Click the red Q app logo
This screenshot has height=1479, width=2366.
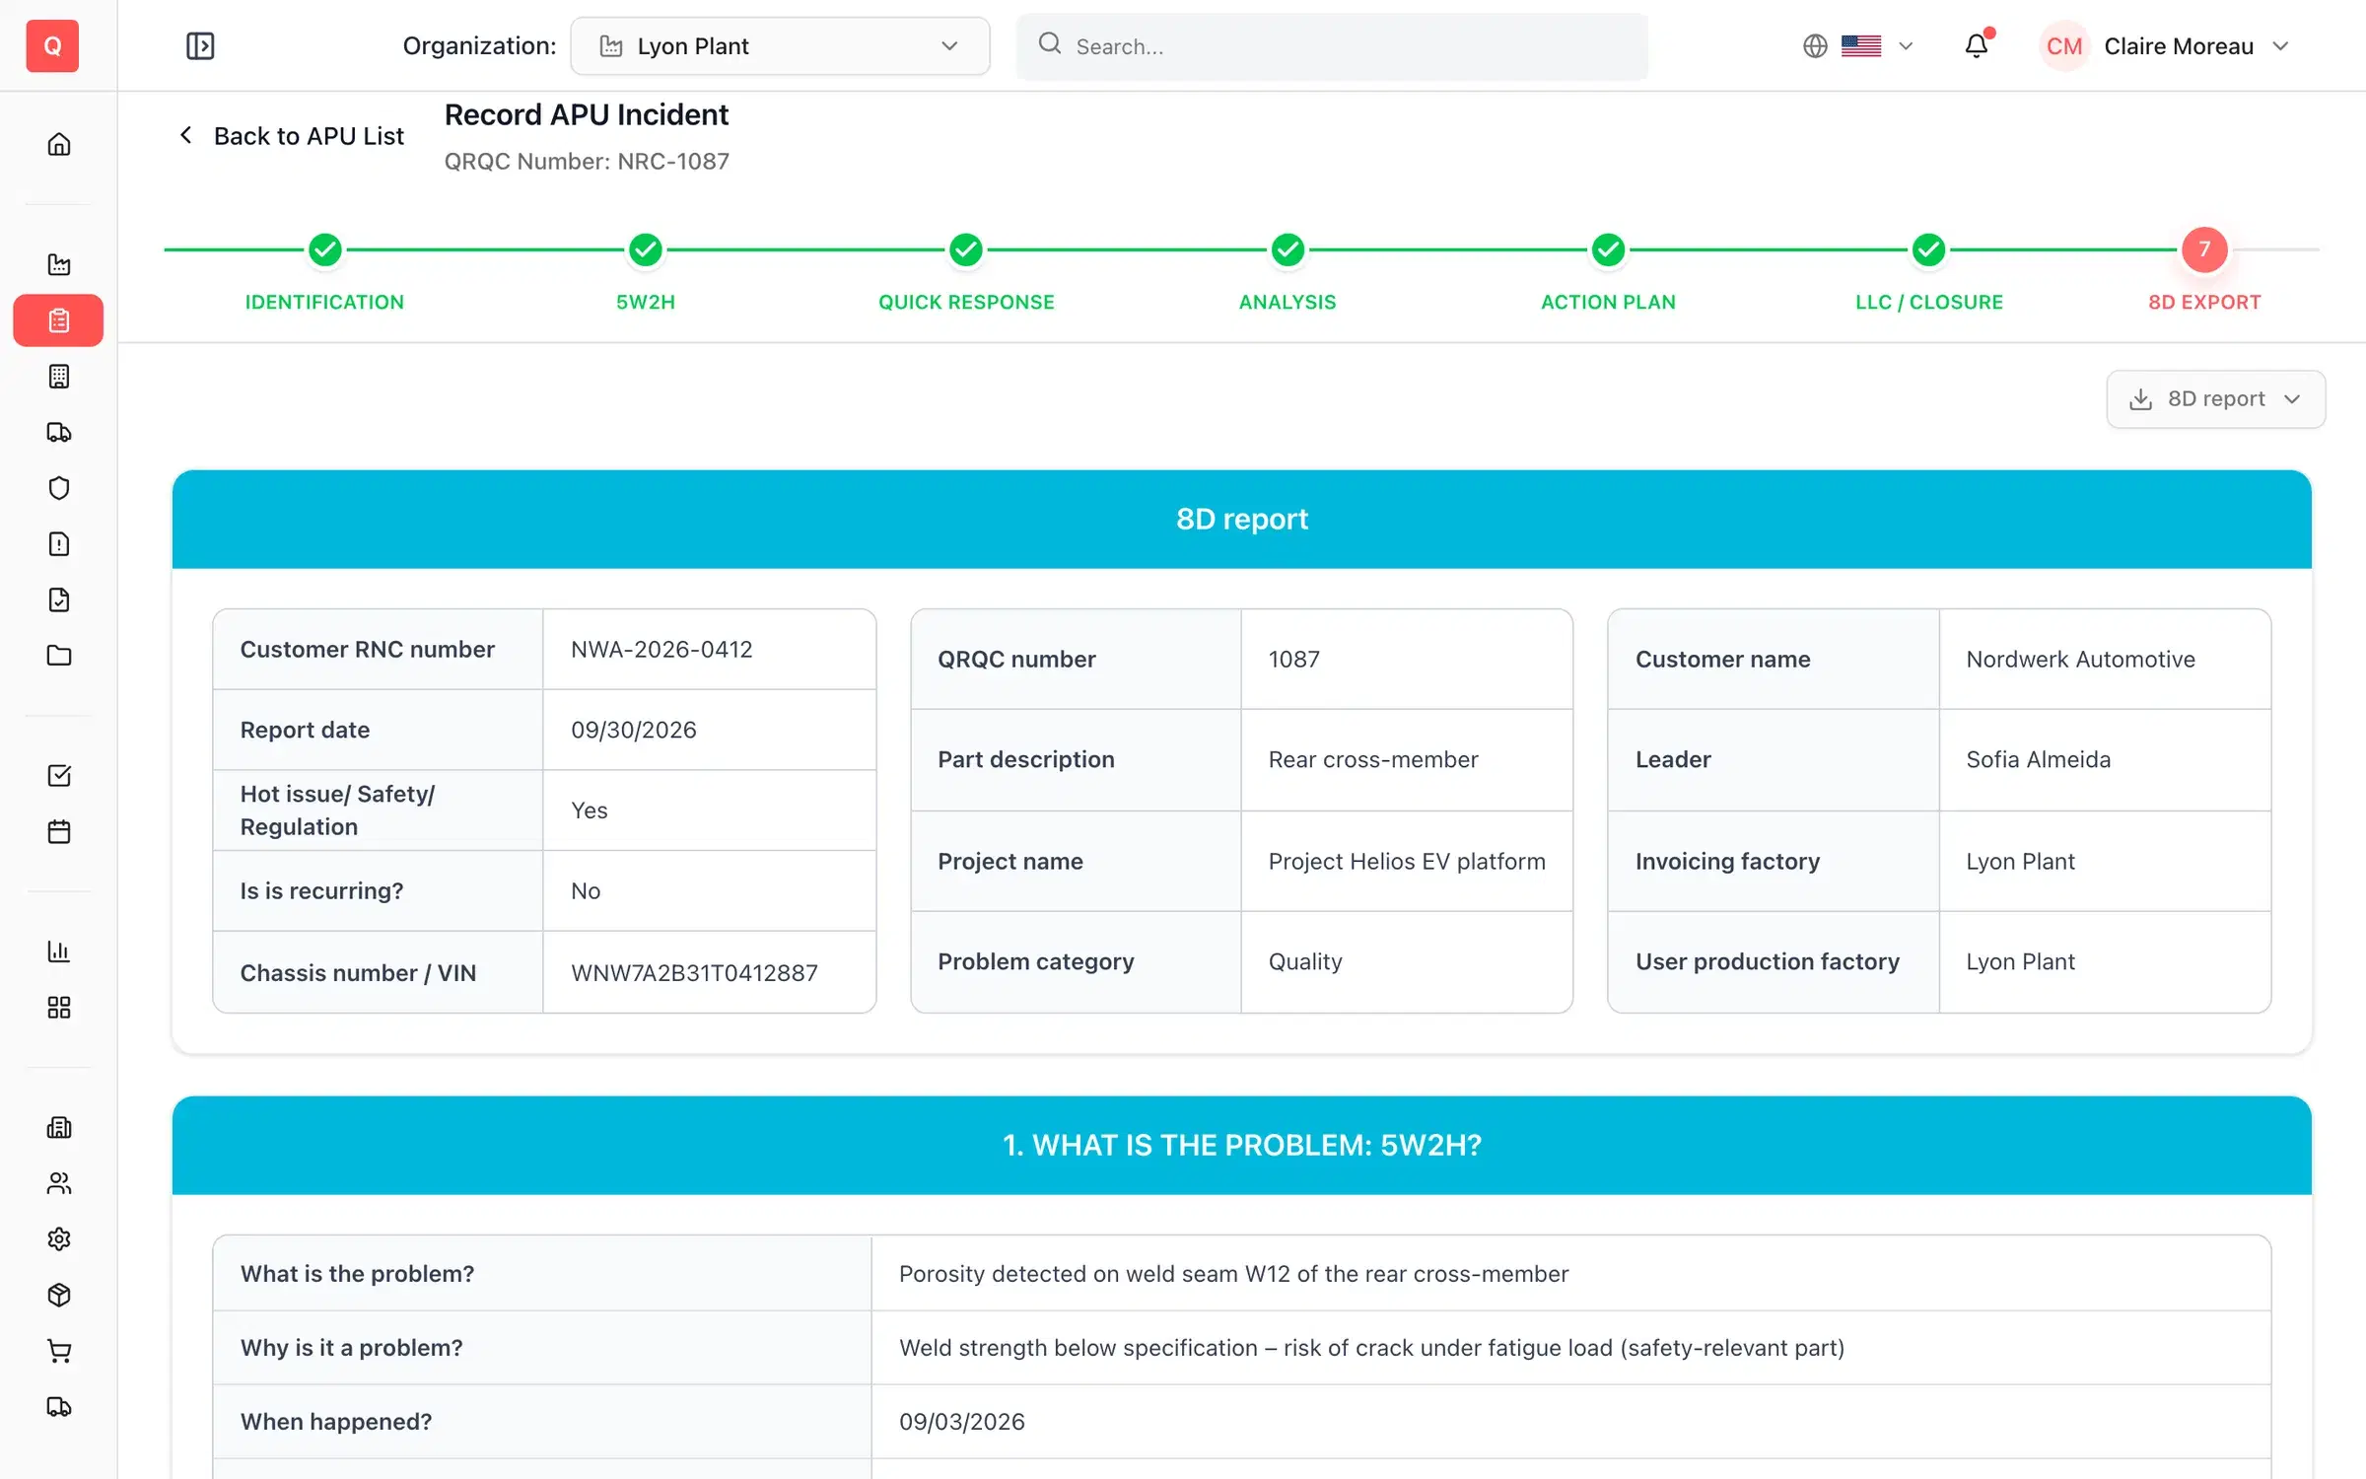pos(52,45)
